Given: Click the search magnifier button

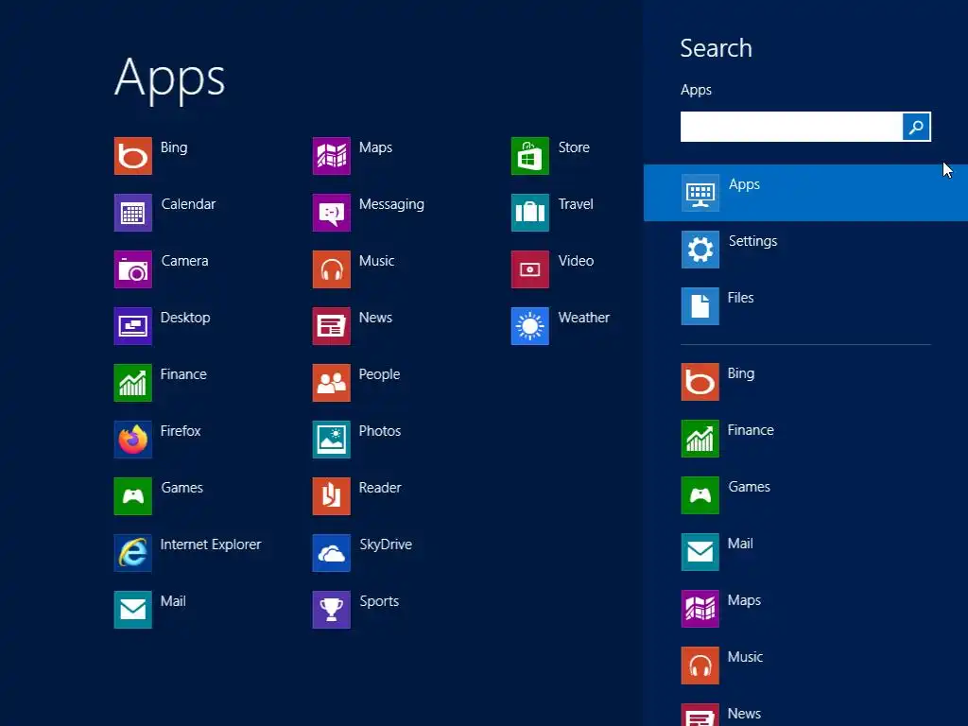Looking at the screenshot, I should [916, 127].
